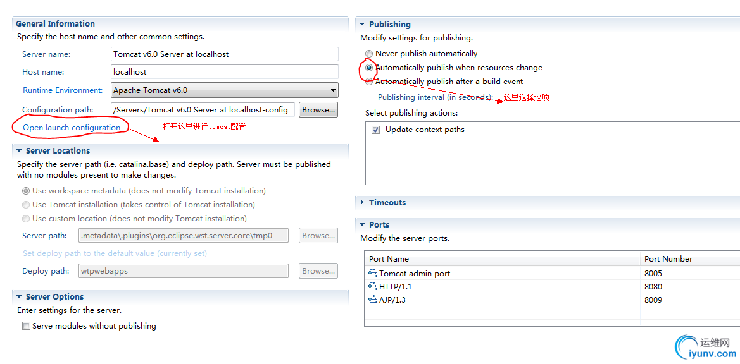The width and height of the screenshot is (740, 364).
Task: Toggle the Update context paths checkbox
Action: click(x=375, y=130)
